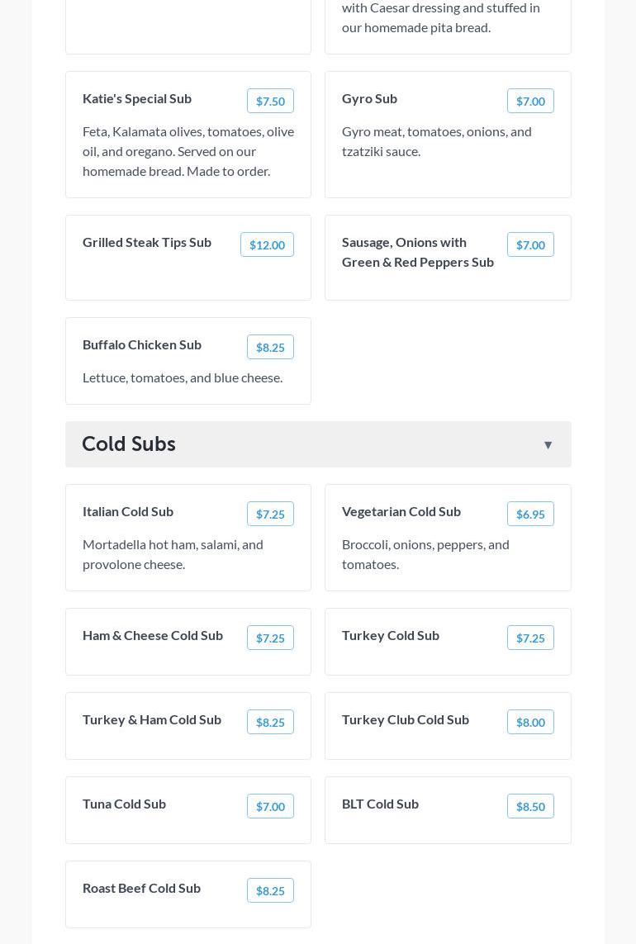Viewport: 636px width, 944px height.
Task: Open the Turkey Club Cold Sub title
Action: point(406,719)
